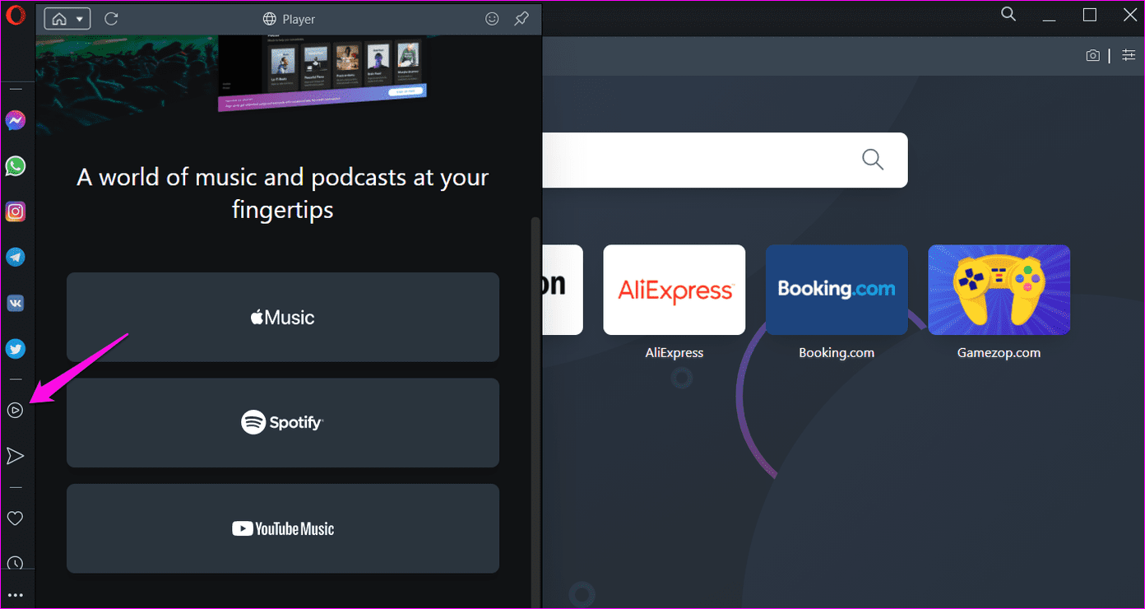This screenshot has width=1145, height=609.
Task: Open history clock icon in sidebar
Action: click(15, 564)
